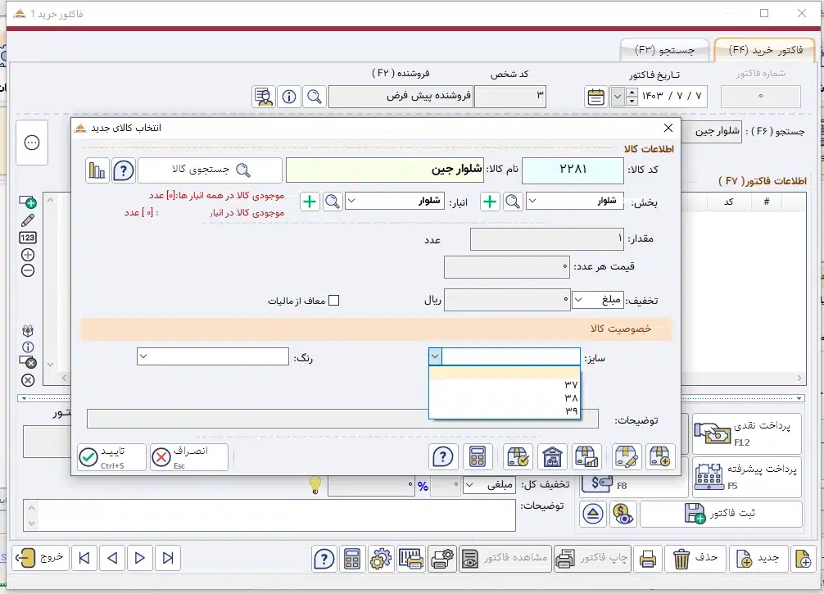Click the warehouse building icon

552,457
